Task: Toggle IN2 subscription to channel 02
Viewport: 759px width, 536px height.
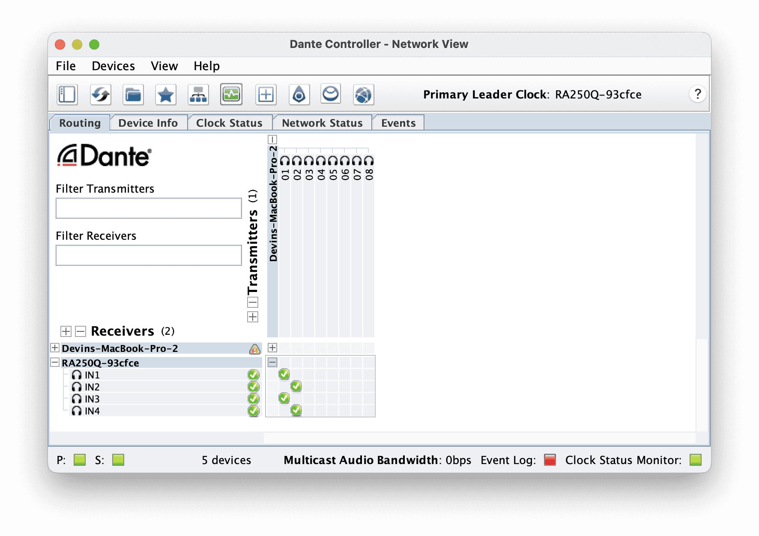Action: coord(296,387)
